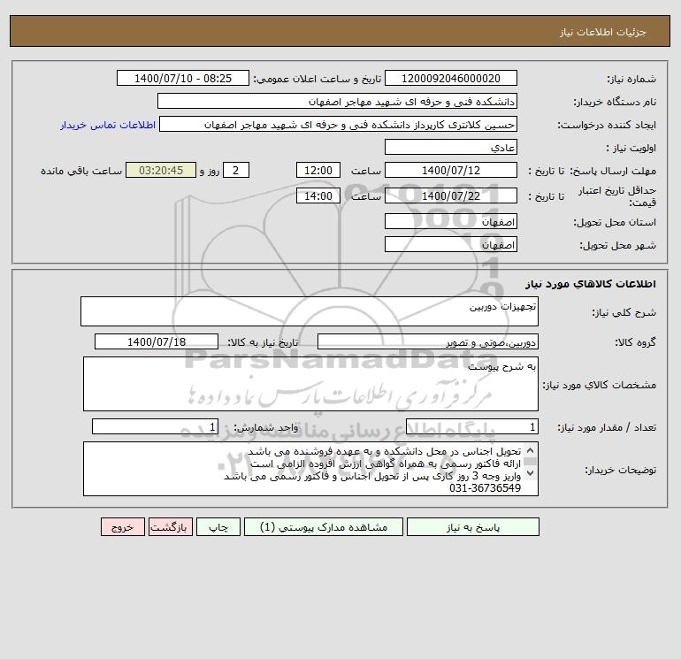Click scroll up arrow in buyer notes
681x659 pixels.
point(530,451)
